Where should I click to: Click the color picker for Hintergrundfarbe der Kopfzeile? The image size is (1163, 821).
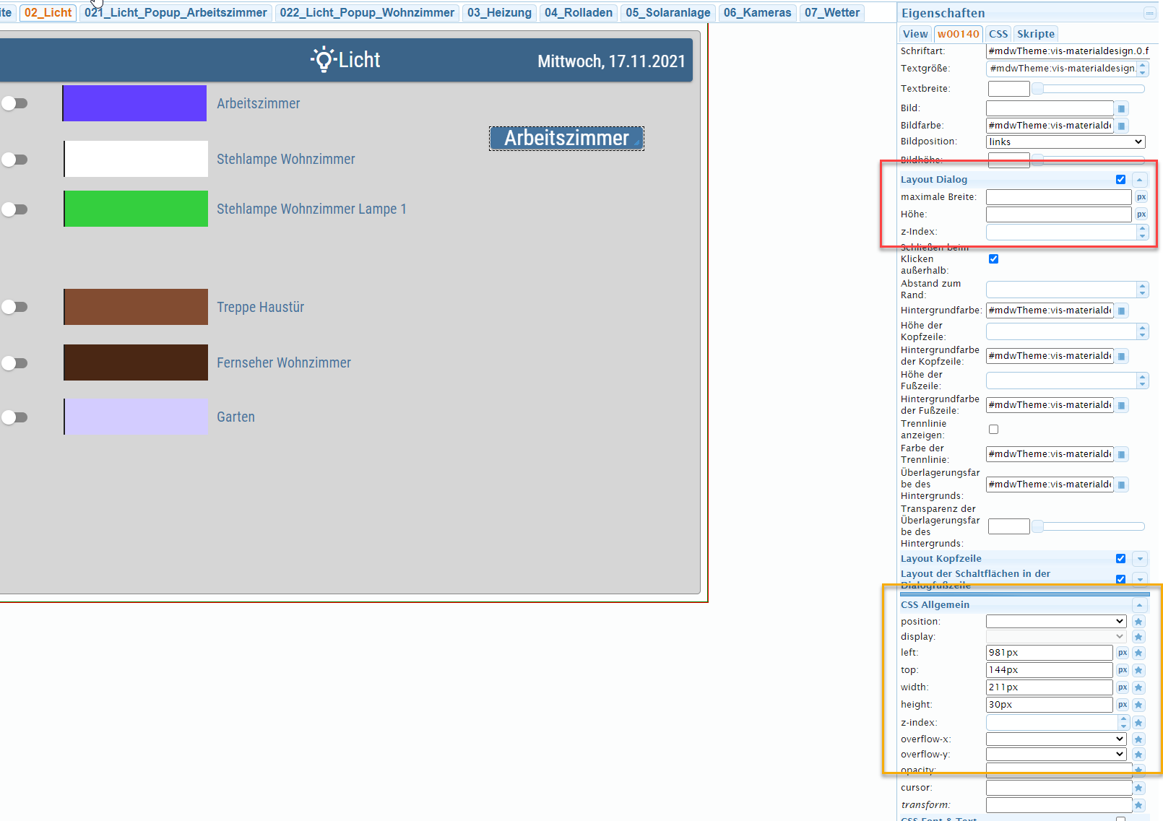[x=1121, y=356]
